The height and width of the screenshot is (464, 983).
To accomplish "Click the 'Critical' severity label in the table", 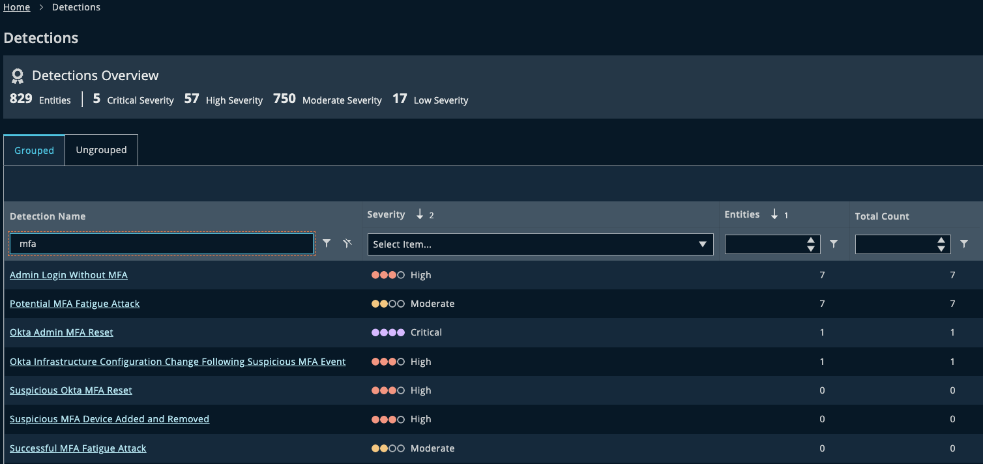I will pyautogui.click(x=426, y=332).
